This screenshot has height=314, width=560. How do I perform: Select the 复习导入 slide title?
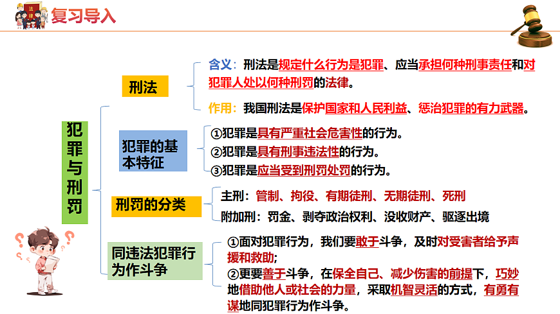click(x=83, y=16)
